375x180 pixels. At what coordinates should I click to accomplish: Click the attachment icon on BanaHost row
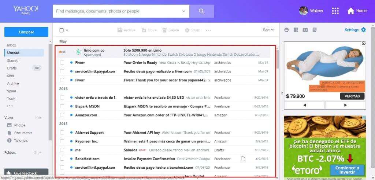click(x=243, y=159)
